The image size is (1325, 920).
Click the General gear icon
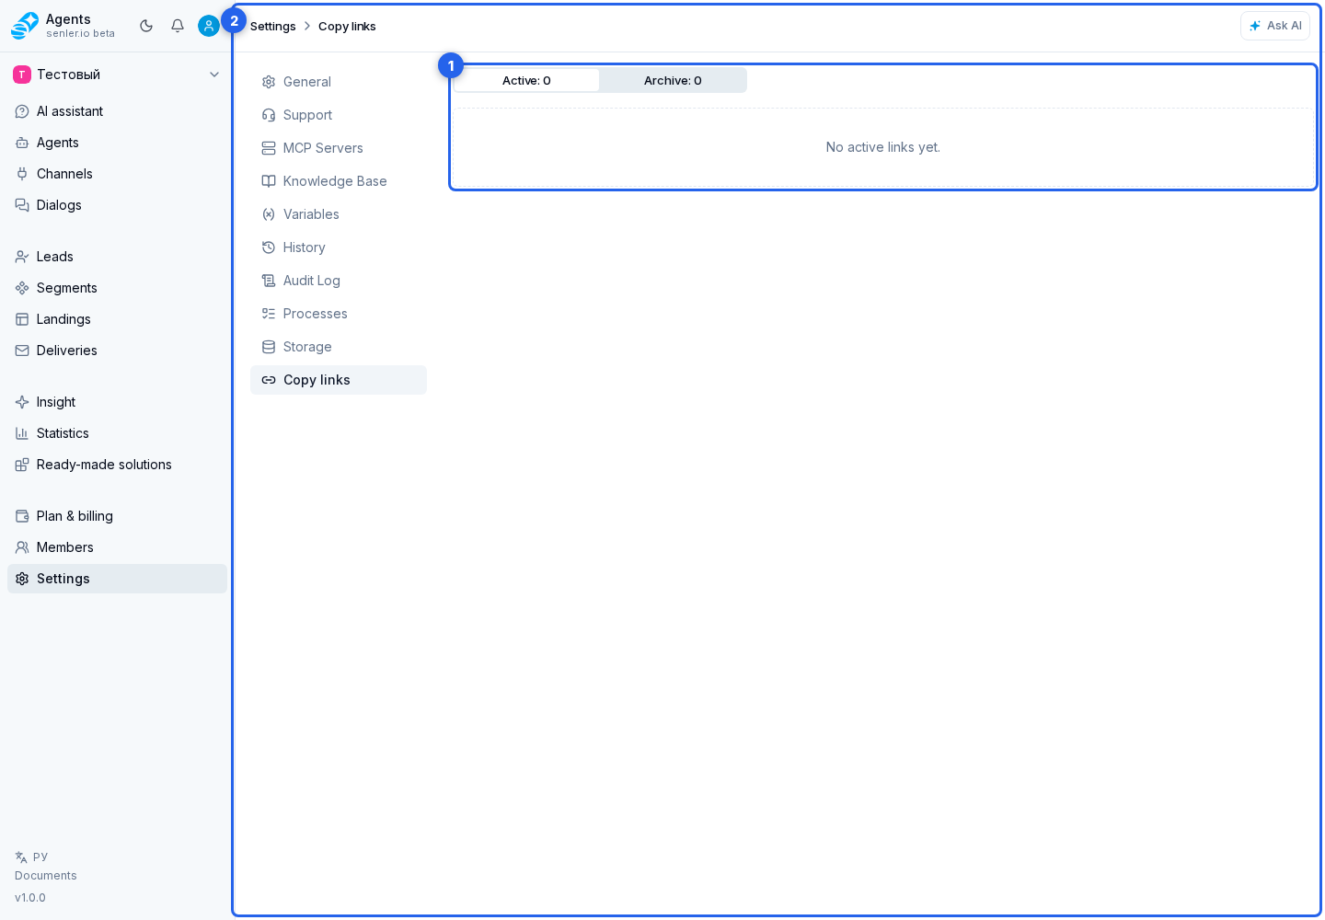tap(269, 82)
